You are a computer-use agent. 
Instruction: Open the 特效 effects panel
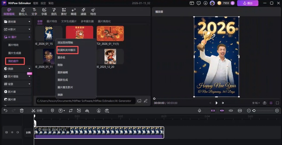[93, 12]
